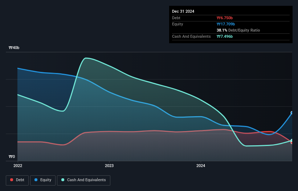Viewport: 298px width, 191px height.
Task: Click the Cash value ₩7.496b in tooltip
Action: pyautogui.click(x=225, y=36)
